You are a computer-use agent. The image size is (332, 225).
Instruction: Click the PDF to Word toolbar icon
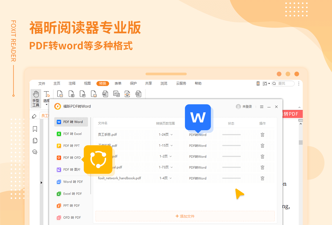click(60, 94)
